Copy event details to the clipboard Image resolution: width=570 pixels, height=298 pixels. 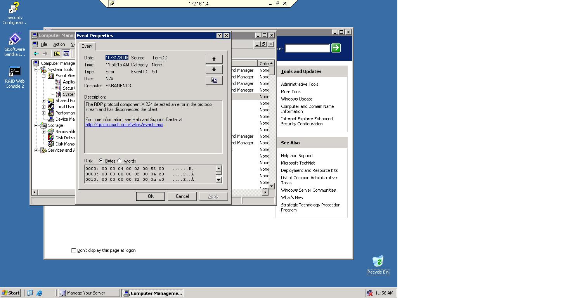click(x=214, y=80)
